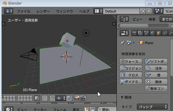Open the Timeline ビュー menu
Screen dimensions: 173x111
click(x=22, y=109)
